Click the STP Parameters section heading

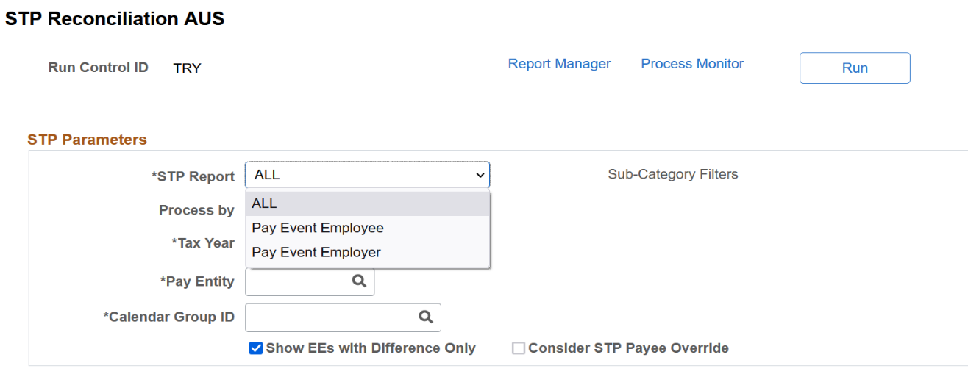click(x=87, y=140)
